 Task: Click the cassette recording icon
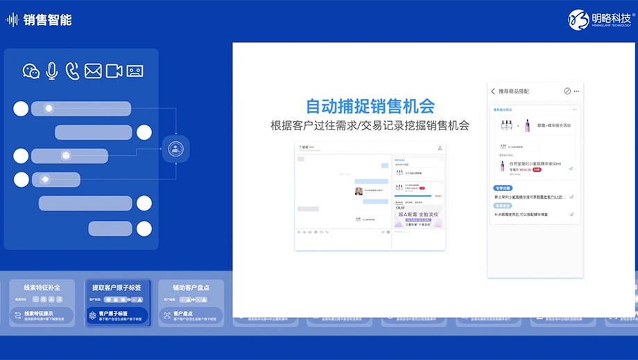pos(135,71)
